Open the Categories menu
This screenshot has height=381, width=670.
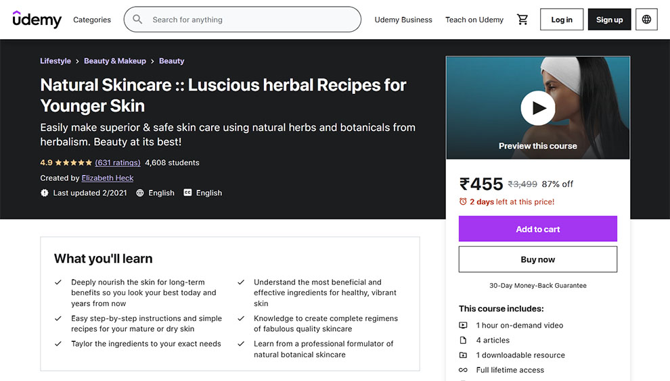[x=92, y=20]
